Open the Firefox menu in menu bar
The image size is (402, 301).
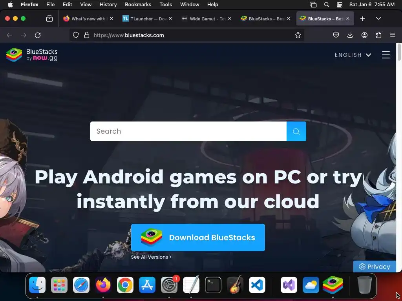29,4
